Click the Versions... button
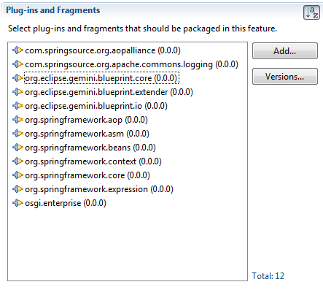This screenshot has width=323, height=290. (285, 77)
